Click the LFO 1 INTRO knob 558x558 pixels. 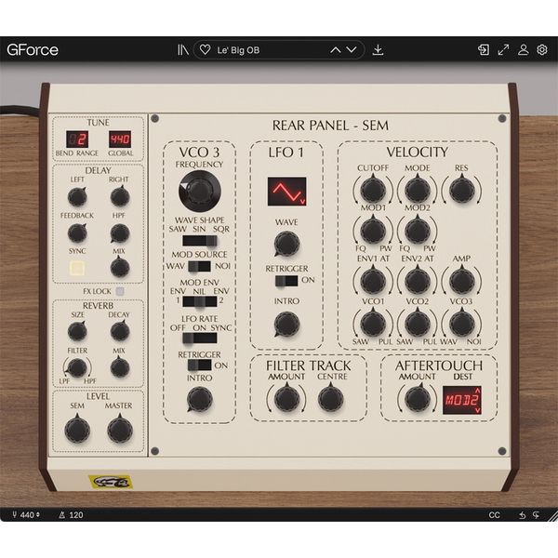pyautogui.click(x=286, y=325)
